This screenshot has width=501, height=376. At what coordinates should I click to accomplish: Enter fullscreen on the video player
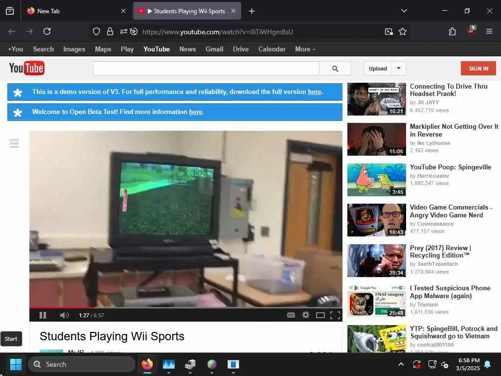(335, 316)
